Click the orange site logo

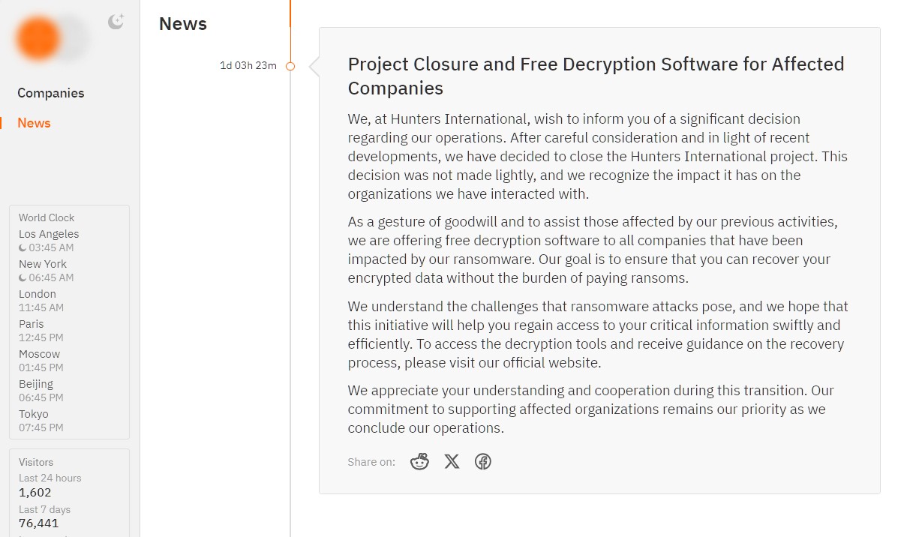click(39, 38)
